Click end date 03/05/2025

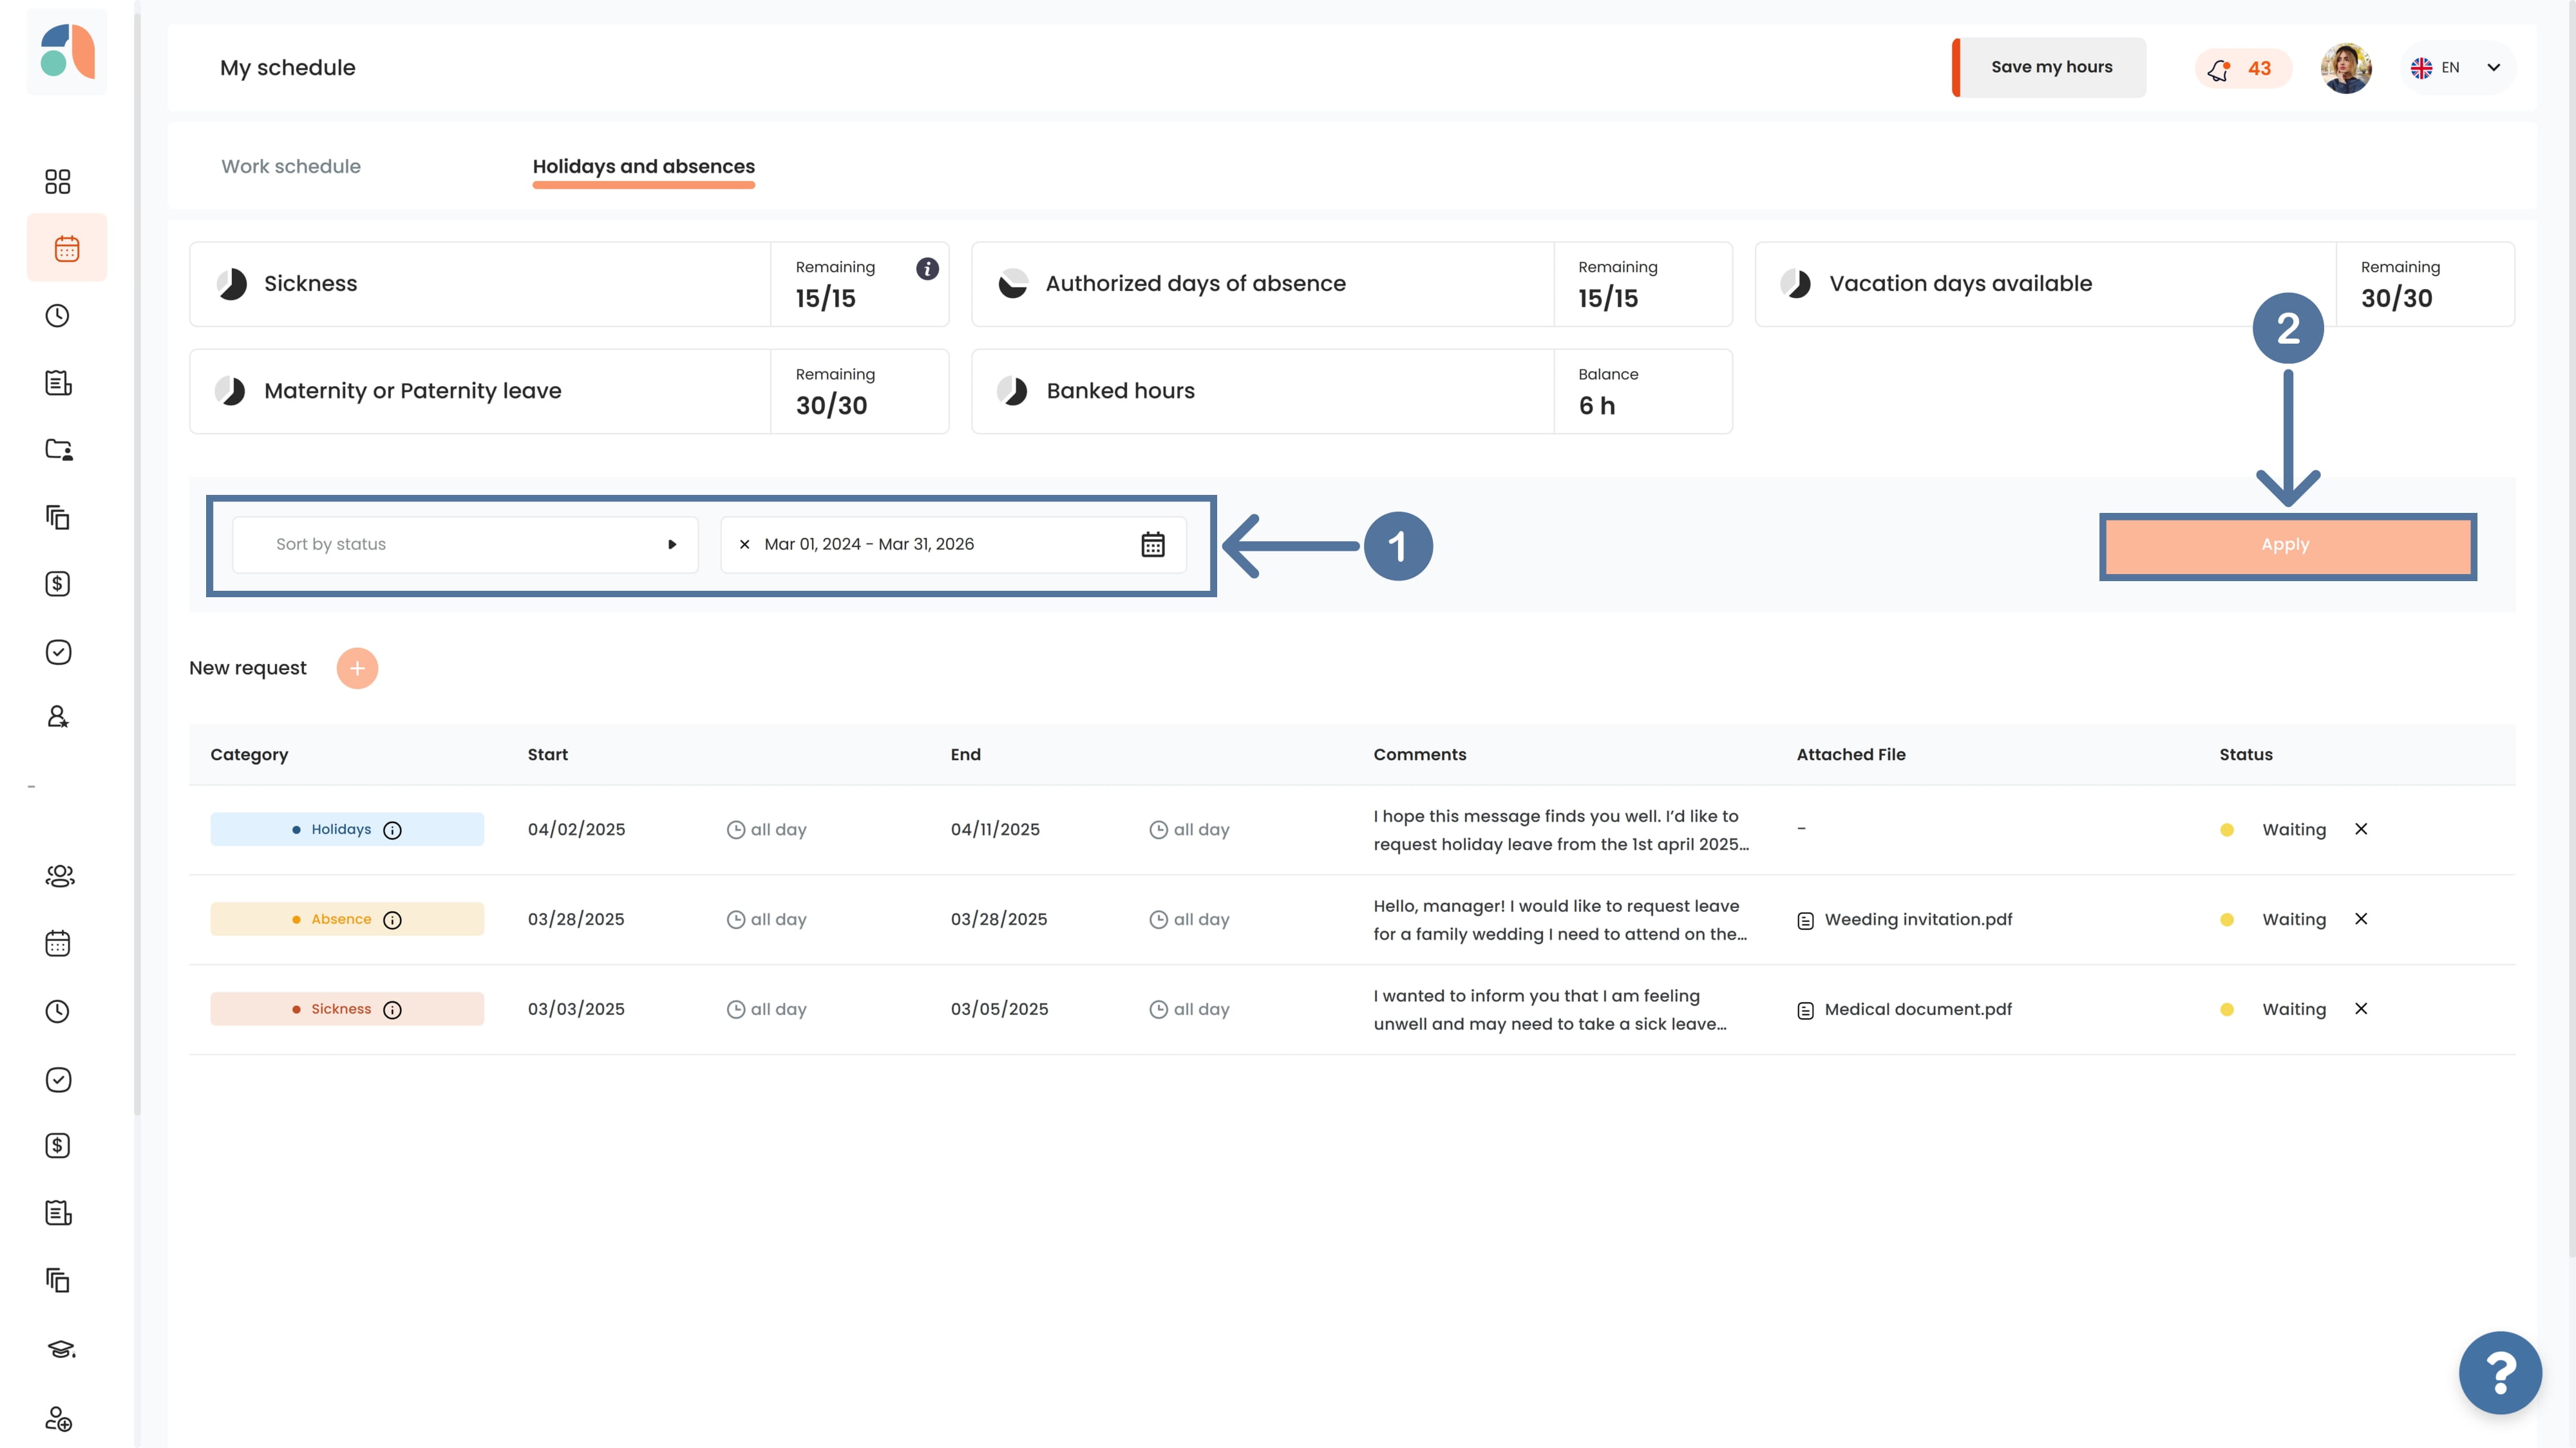click(999, 1009)
